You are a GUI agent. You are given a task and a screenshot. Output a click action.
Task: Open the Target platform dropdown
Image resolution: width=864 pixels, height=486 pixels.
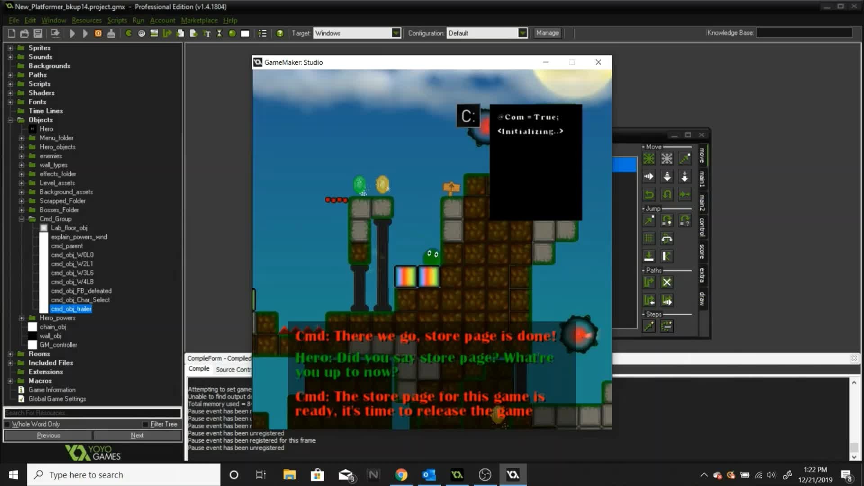[396, 33]
